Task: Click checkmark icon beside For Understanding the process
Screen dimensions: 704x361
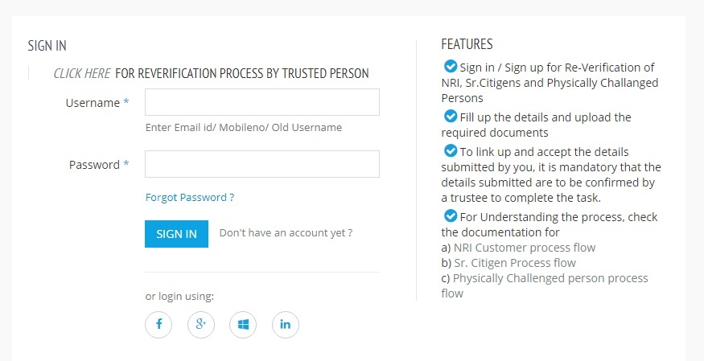Action: tap(451, 216)
